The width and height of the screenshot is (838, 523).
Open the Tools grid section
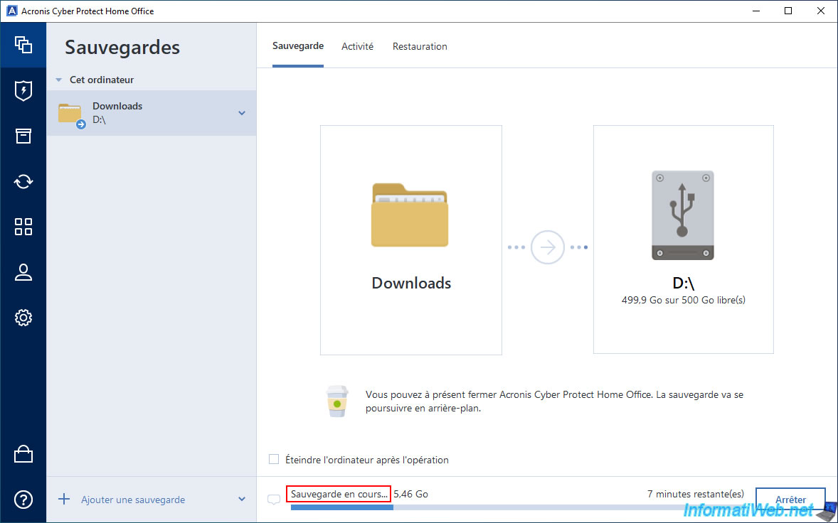(x=23, y=227)
